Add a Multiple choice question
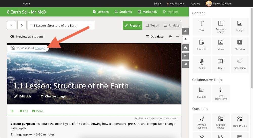 [221, 122]
